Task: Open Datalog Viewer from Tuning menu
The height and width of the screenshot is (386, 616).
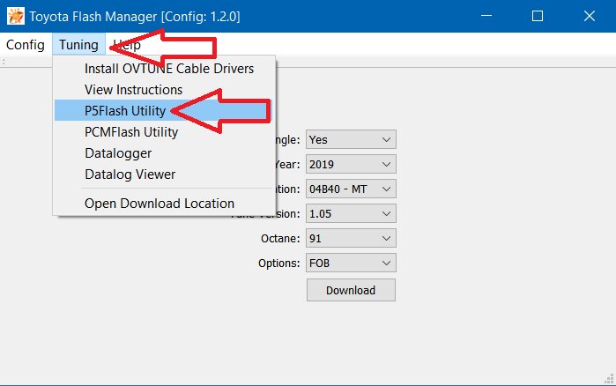Action: coord(164,174)
